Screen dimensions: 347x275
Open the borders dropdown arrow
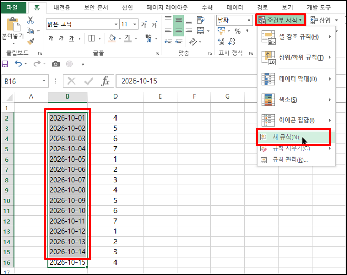[x=100, y=38]
